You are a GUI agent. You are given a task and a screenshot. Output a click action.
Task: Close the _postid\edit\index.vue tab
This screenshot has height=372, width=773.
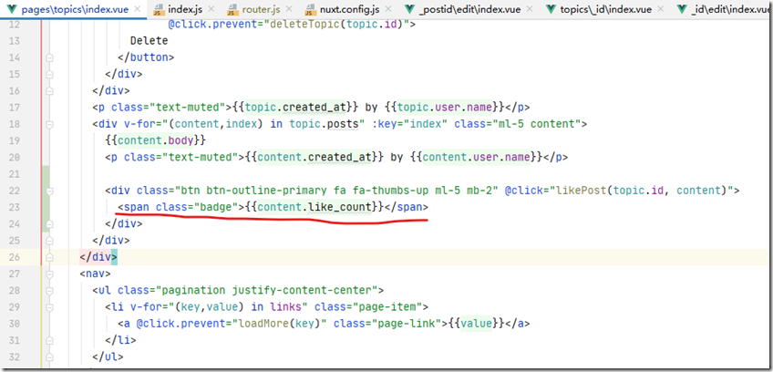(530, 9)
